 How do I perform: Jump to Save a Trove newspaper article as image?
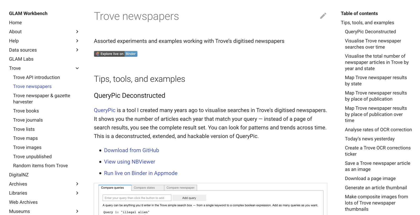click(377, 166)
